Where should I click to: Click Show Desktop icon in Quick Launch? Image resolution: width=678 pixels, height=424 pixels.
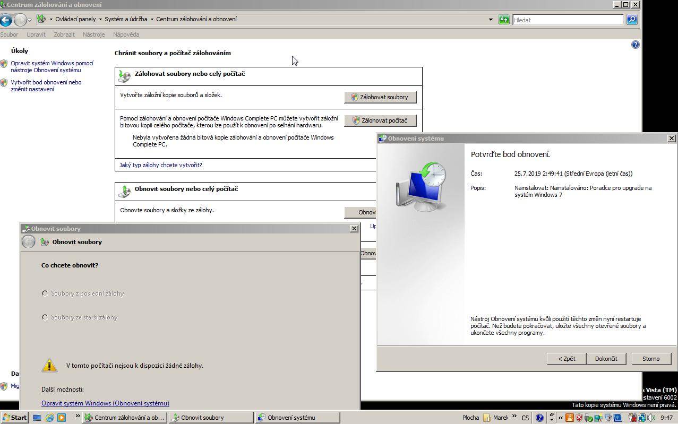pyautogui.click(x=37, y=418)
